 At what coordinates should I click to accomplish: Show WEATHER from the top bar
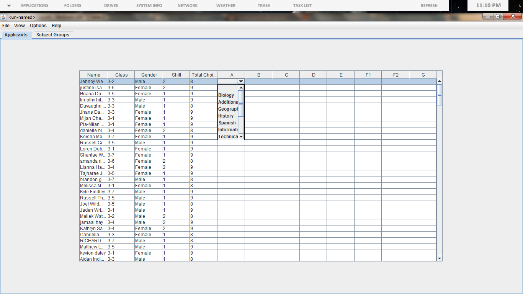(226, 6)
